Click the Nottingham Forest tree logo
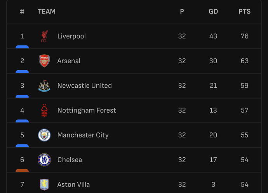The height and width of the screenshot is (193, 268). tap(44, 110)
